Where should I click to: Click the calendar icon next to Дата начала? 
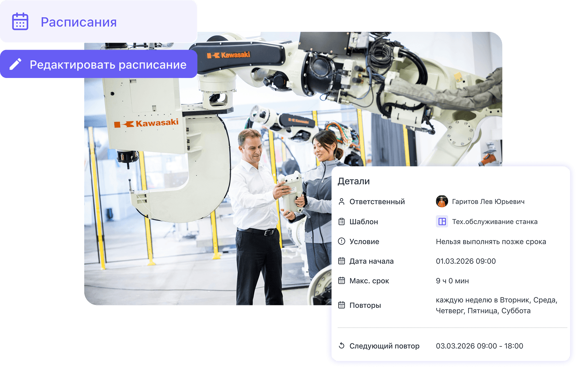pos(341,261)
